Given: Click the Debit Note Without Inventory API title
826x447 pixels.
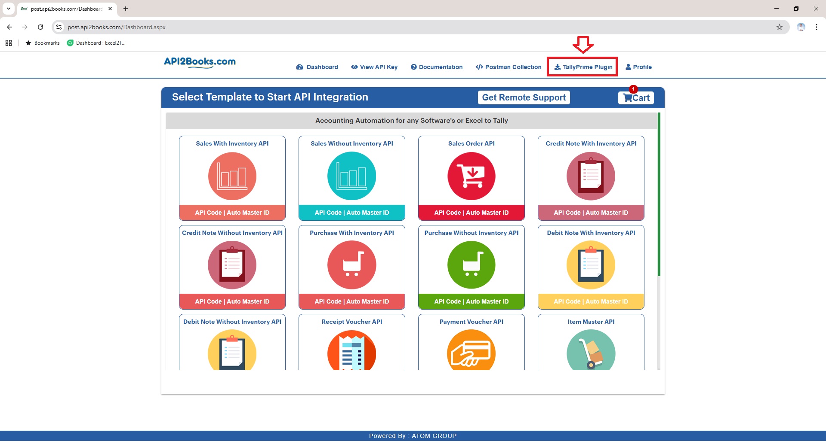Looking at the screenshot, I should coord(232,322).
